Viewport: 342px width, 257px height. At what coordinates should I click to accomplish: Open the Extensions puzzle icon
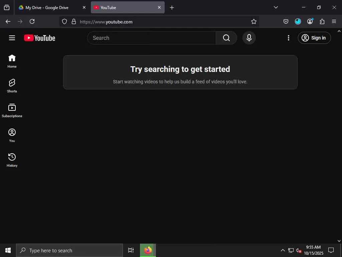pos(322,21)
